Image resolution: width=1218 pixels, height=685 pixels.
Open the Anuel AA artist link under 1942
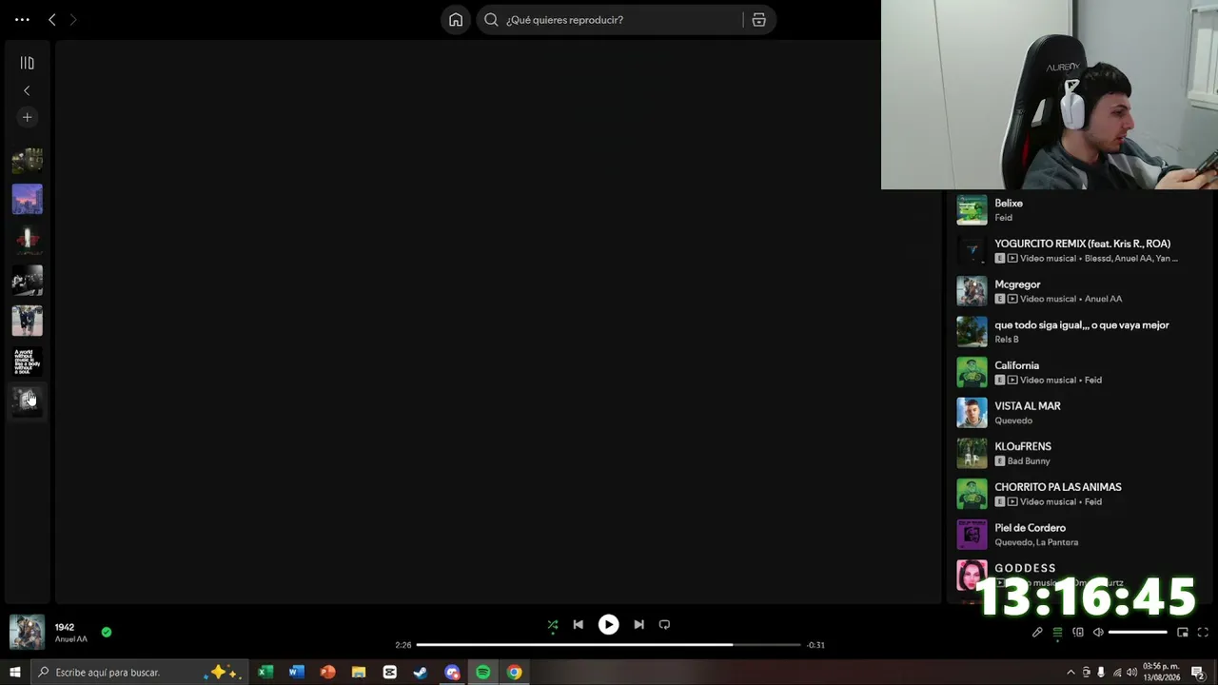click(71, 639)
